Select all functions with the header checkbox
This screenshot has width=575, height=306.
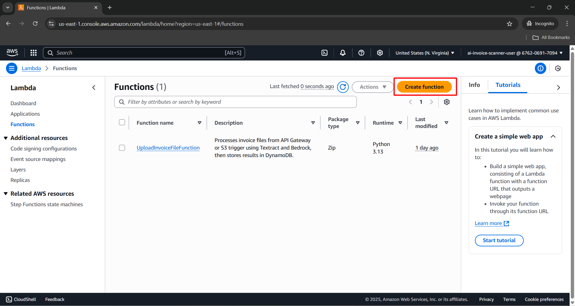coord(122,122)
